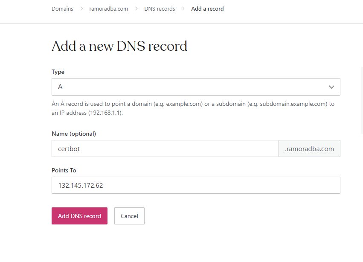This screenshot has height=262, width=363.
Task: Click the A record description help text
Action: (x=193, y=108)
